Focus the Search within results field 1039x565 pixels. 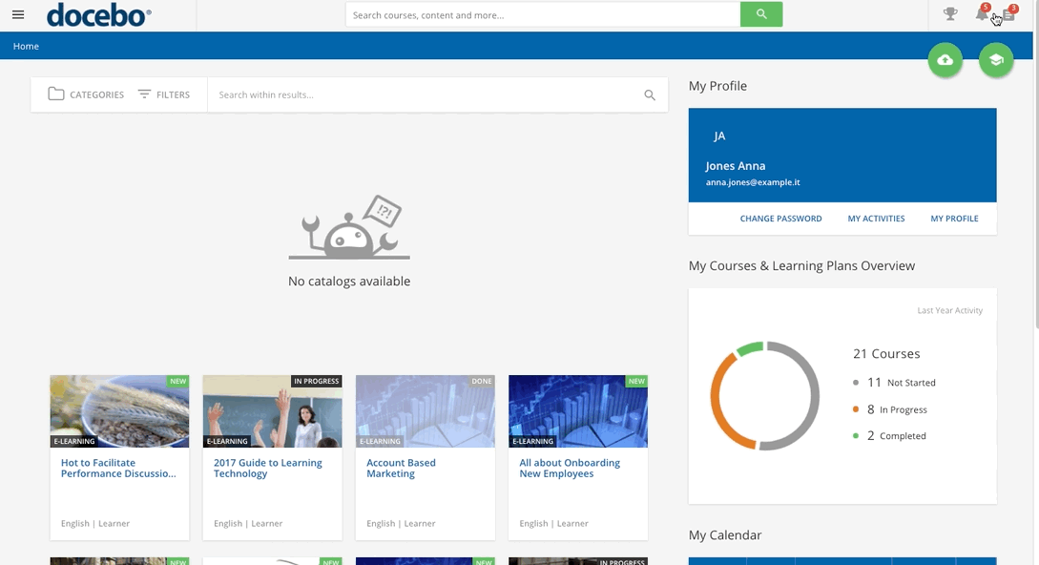pos(425,94)
